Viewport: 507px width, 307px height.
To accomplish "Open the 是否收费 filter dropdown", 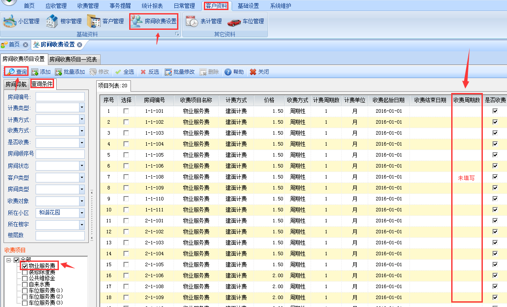I will 82,143.
